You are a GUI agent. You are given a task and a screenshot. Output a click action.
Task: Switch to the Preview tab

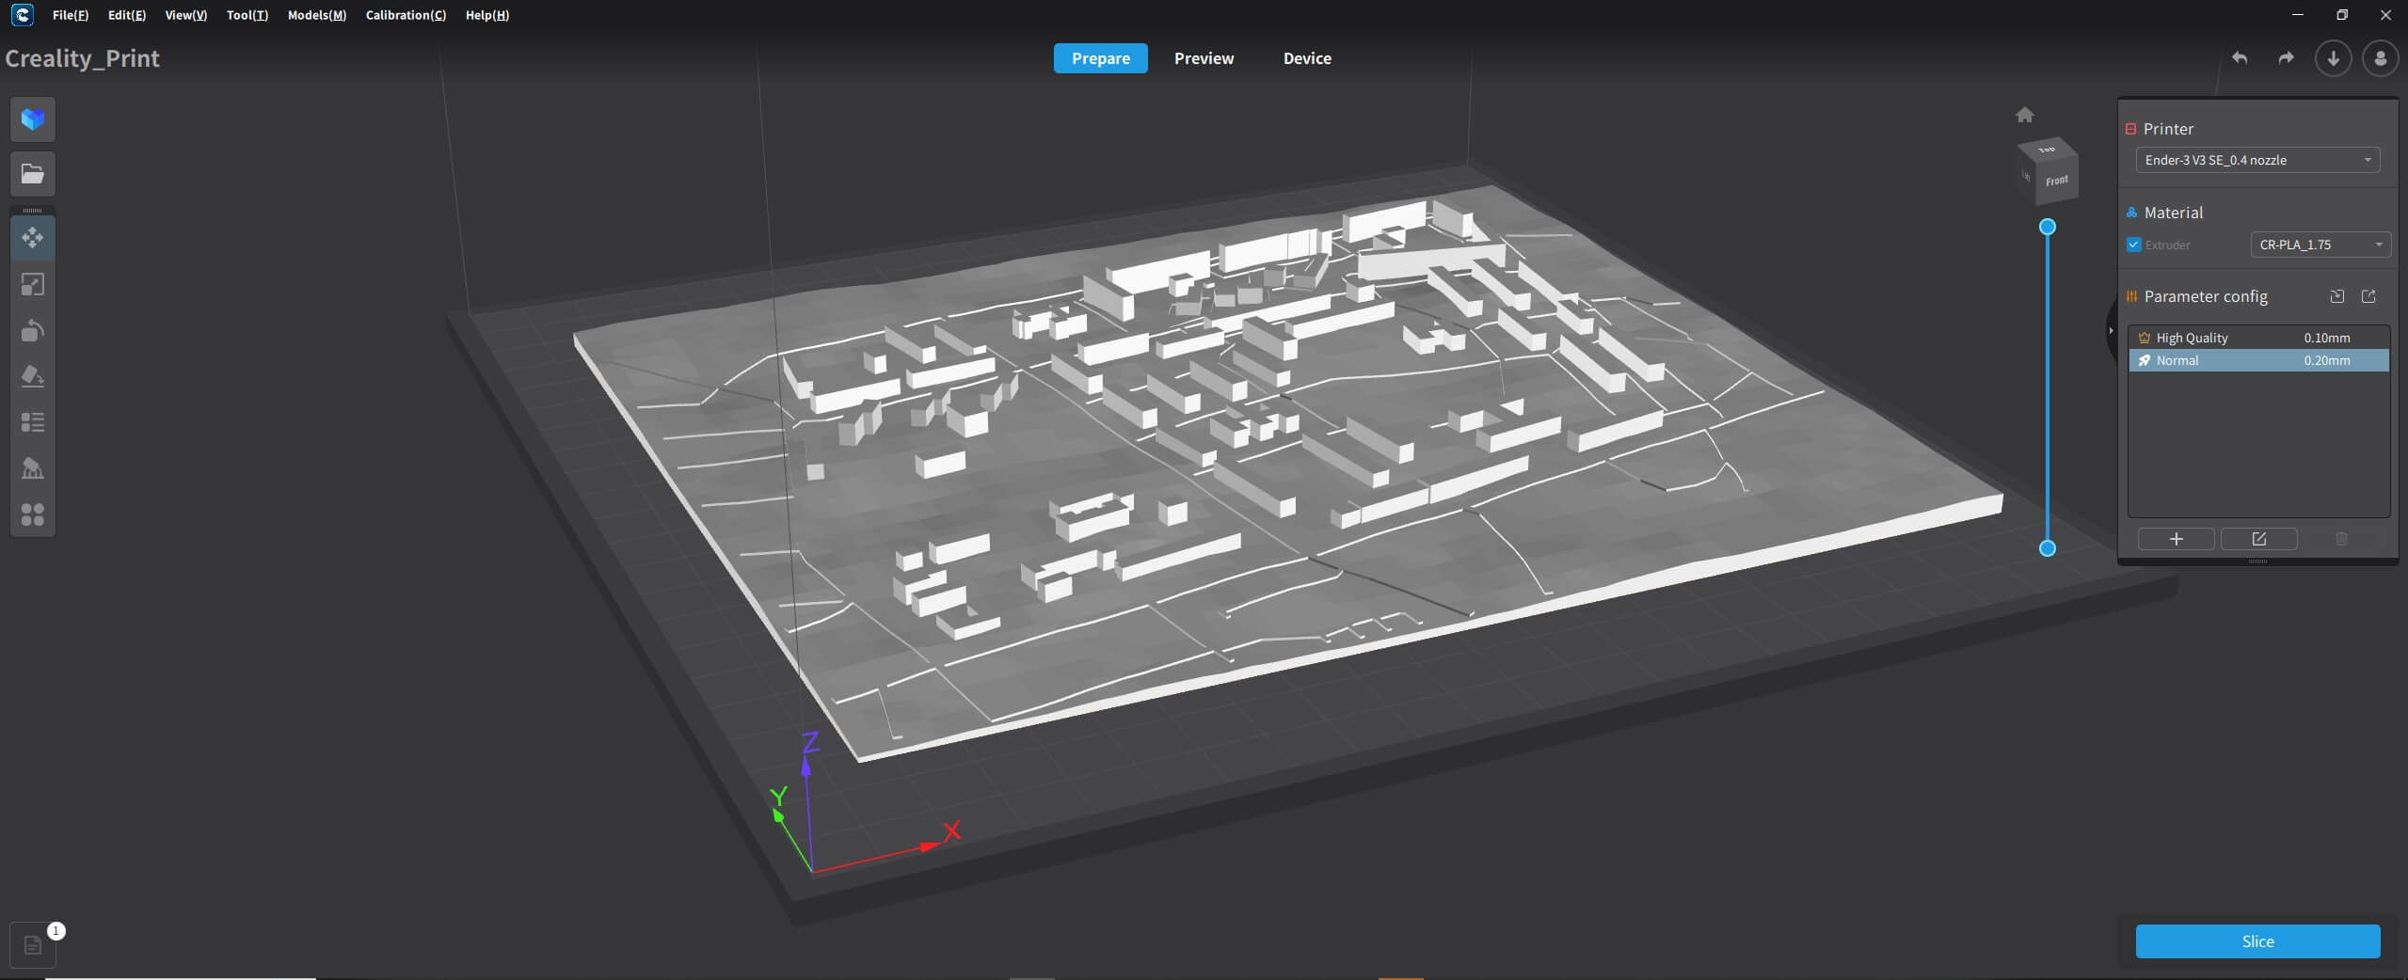(1204, 58)
